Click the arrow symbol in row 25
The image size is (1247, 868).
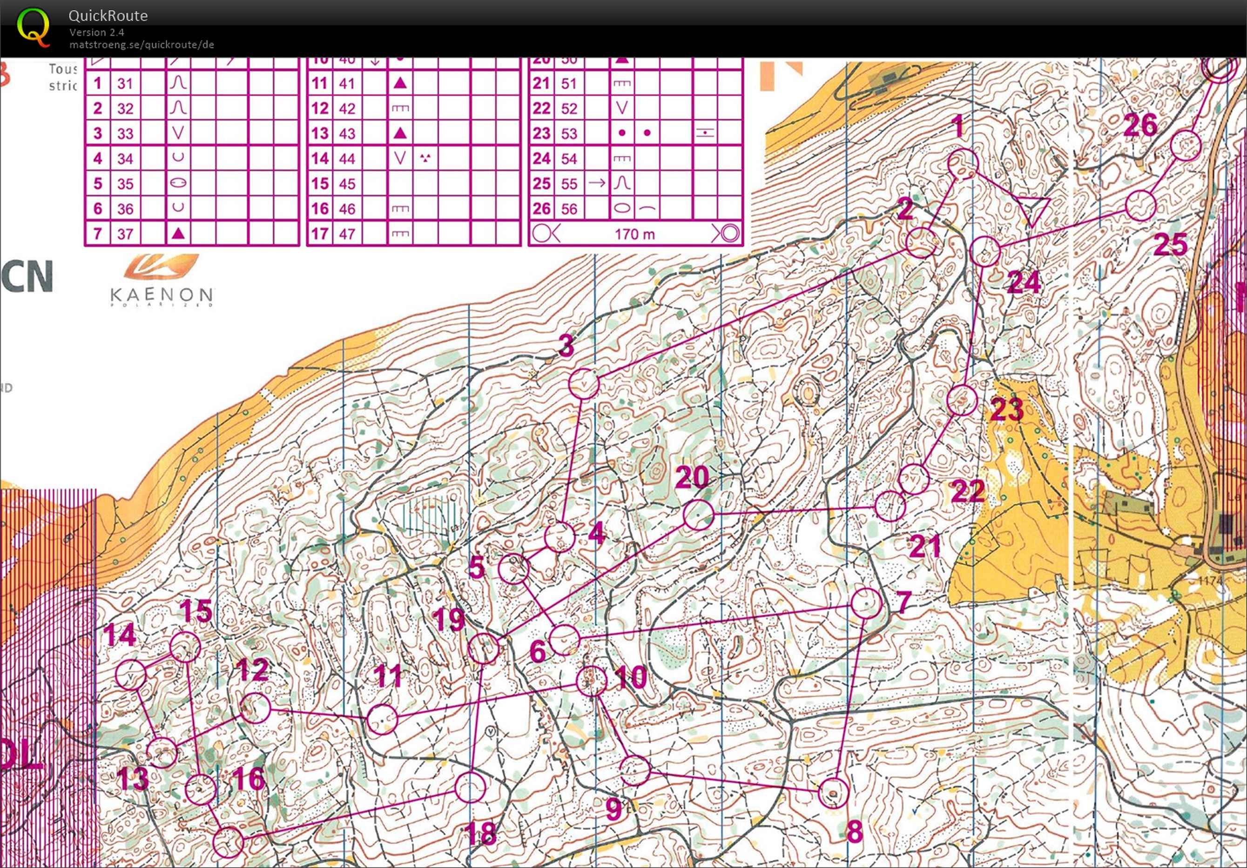tap(596, 183)
